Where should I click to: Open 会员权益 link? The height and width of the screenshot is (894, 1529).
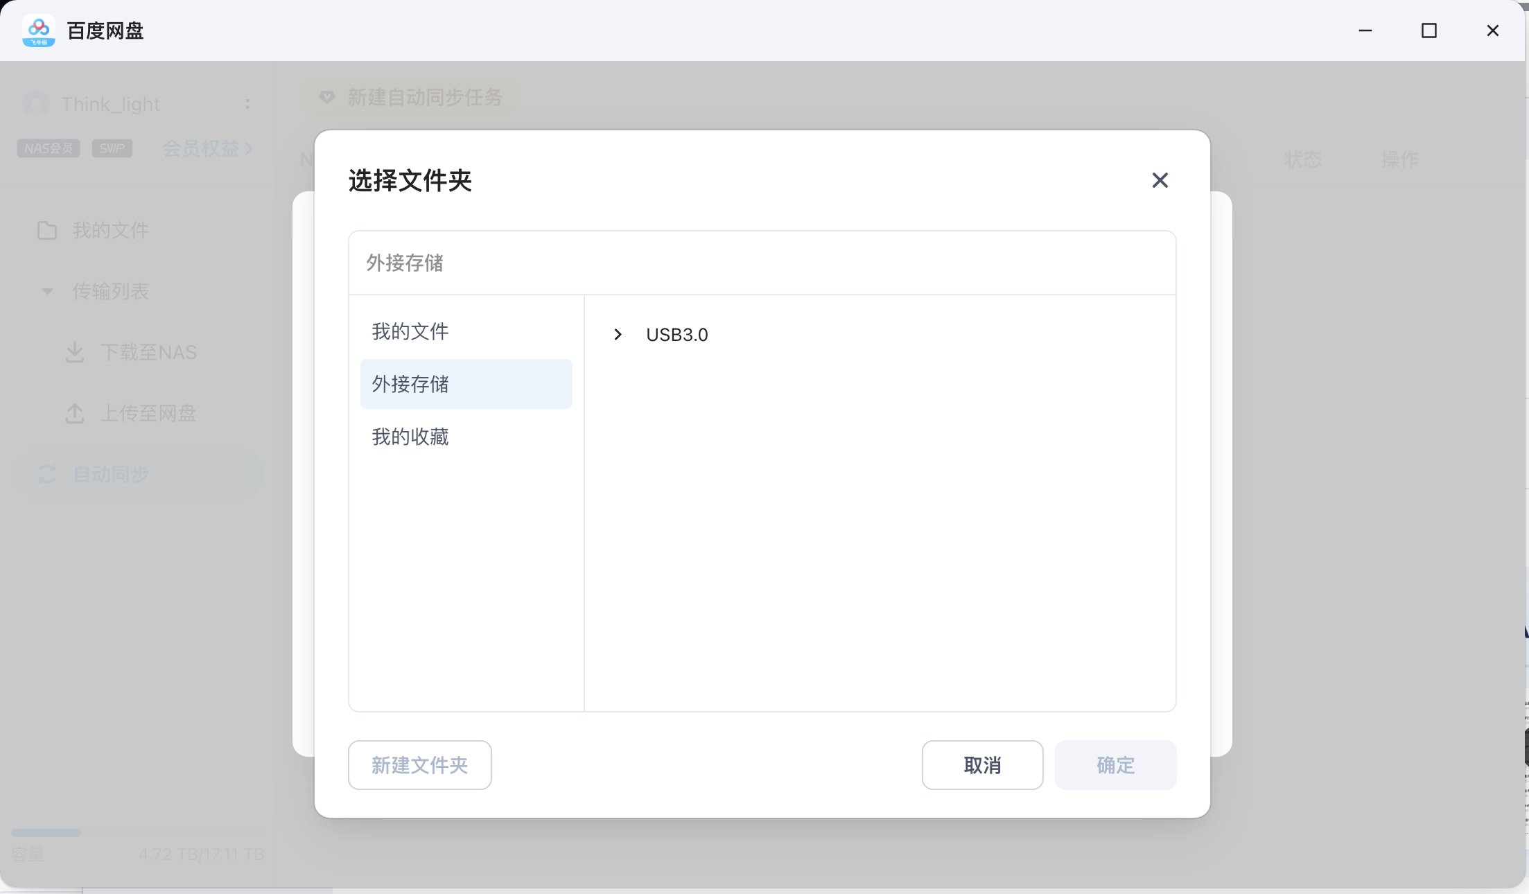pyautogui.click(x=207, y=148)
